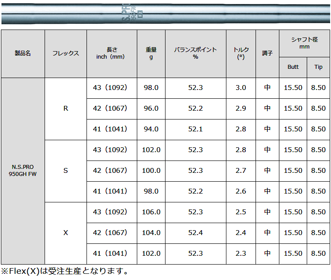Select the N.S.PRO 950GH FW product cell
Screen dimensions: 331x280
tap(23, 171)
